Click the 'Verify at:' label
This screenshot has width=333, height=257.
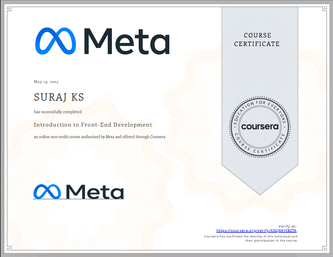point(287,226)
